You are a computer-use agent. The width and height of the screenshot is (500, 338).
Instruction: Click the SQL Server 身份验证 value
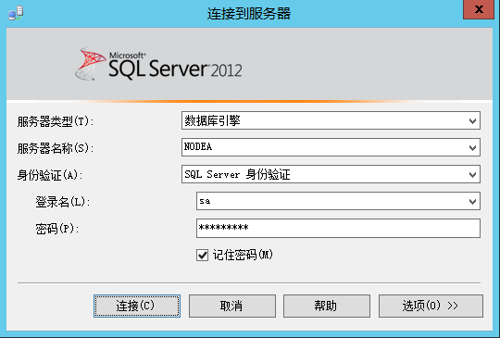(237, 174)
